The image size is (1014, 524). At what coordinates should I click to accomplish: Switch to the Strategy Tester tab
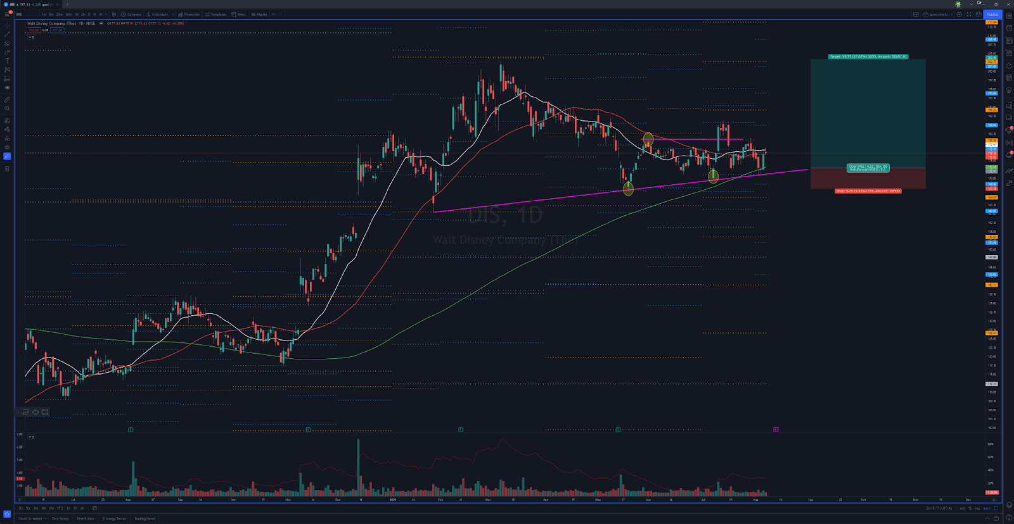114,518
